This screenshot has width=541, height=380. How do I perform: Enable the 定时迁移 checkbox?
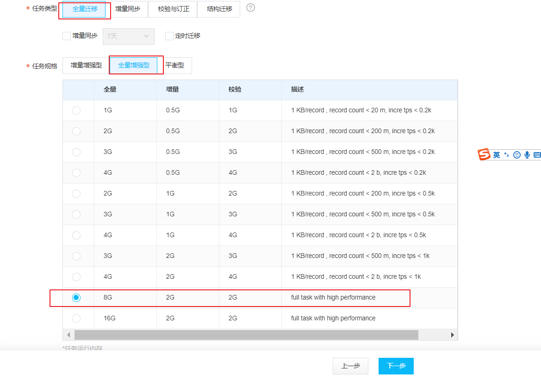click(169, 36)
